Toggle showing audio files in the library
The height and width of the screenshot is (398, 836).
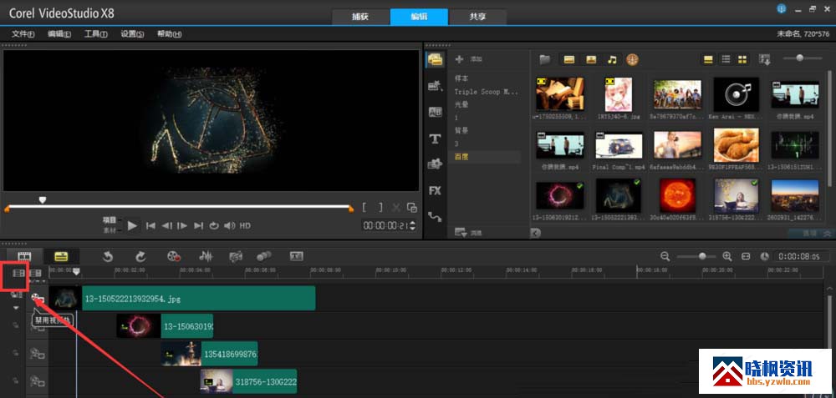tap(612, 59)
